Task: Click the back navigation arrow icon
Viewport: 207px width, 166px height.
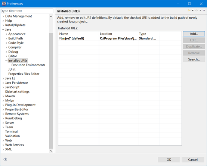Action: click(189, 10)
